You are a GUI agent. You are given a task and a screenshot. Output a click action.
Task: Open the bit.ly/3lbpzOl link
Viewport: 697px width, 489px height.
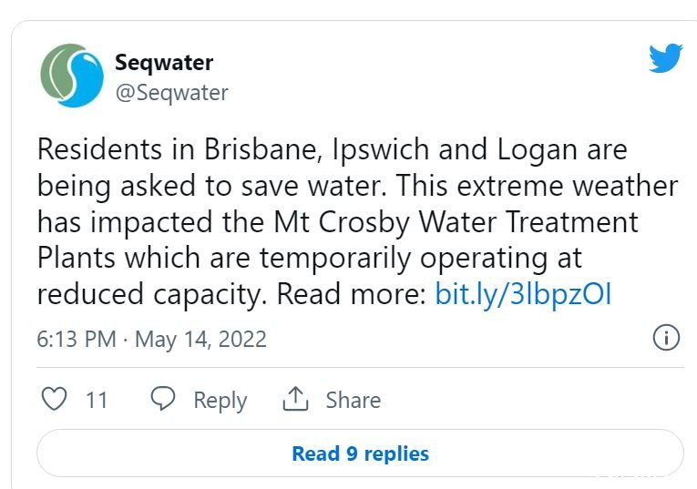(x=523, y=293)
